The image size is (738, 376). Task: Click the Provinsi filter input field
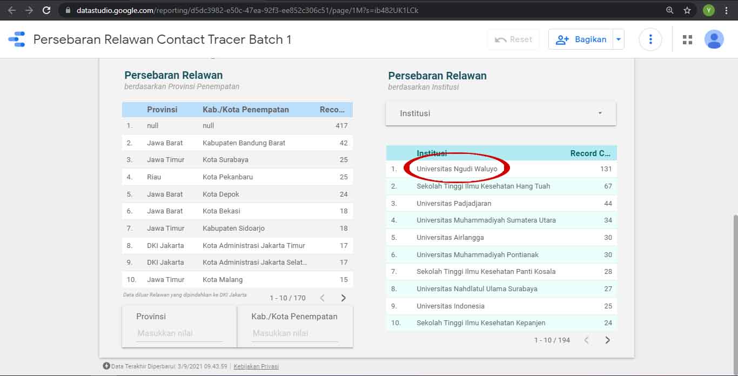(179, 333)
